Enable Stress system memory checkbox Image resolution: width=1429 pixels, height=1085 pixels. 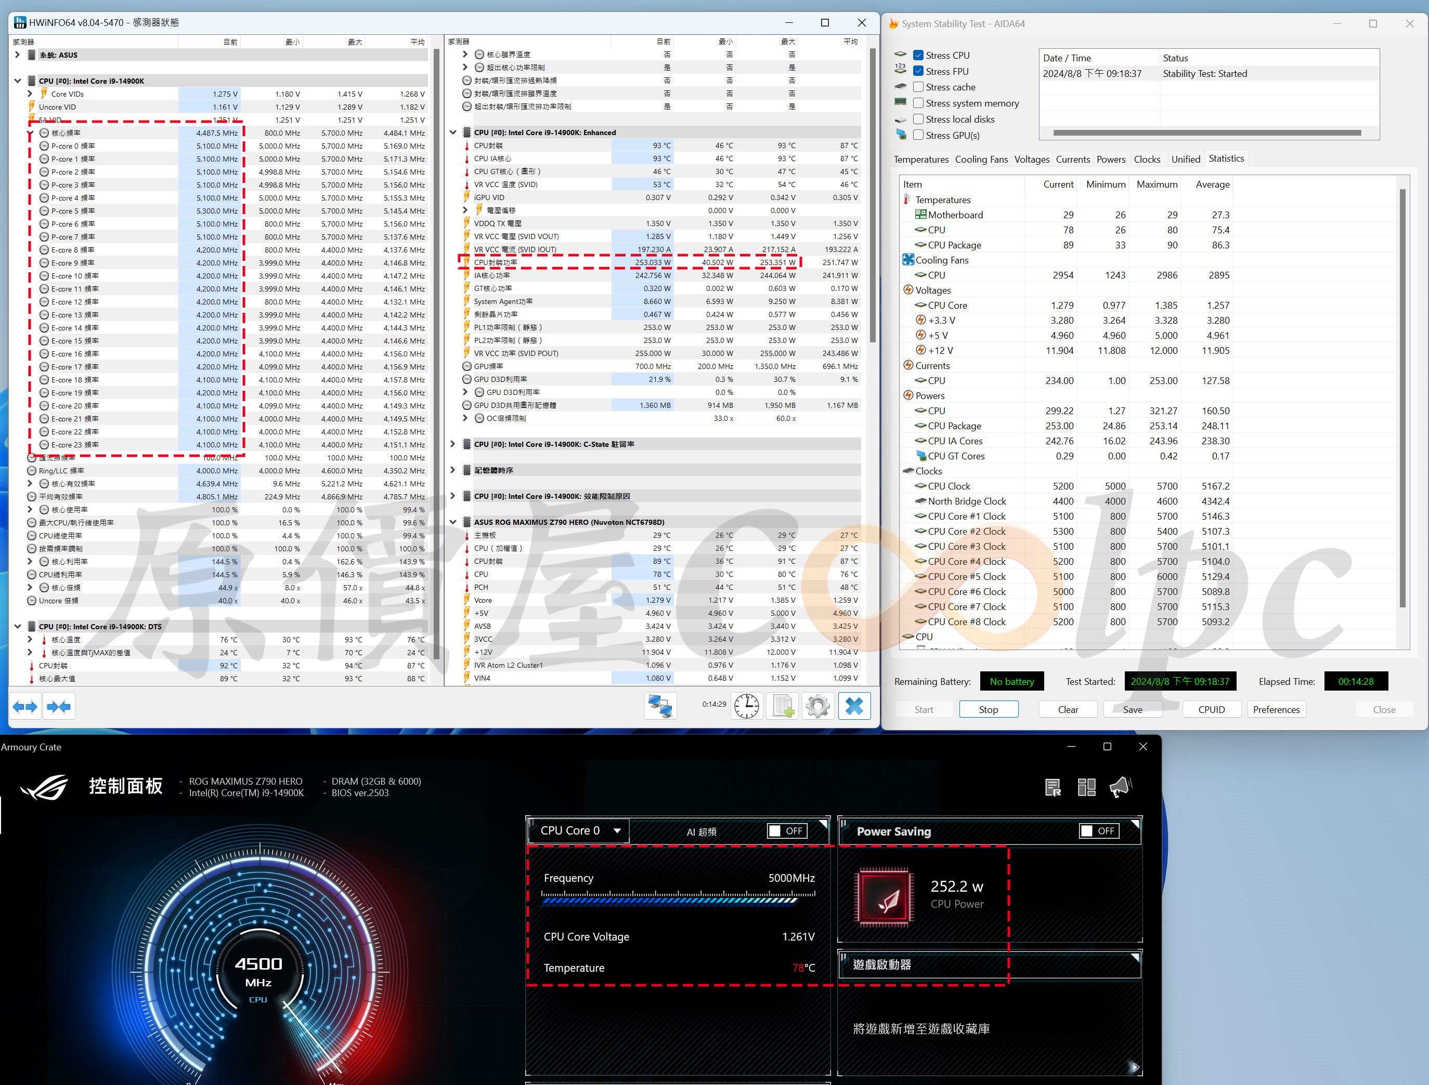pyautogui.click(x=918, y=103)
